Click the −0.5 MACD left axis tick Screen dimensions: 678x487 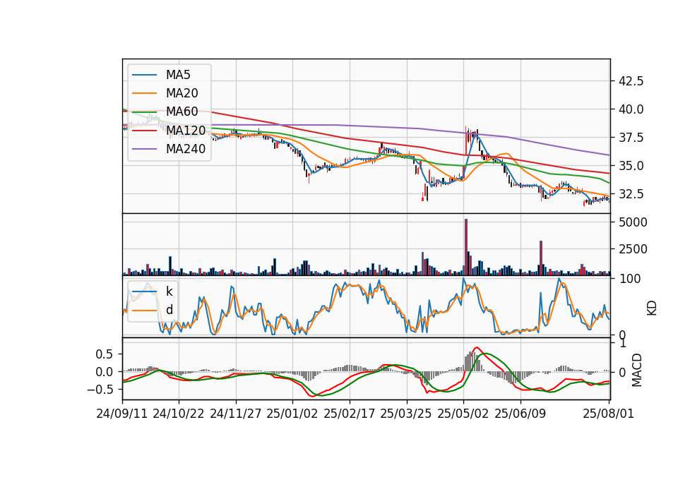point(100,390)
